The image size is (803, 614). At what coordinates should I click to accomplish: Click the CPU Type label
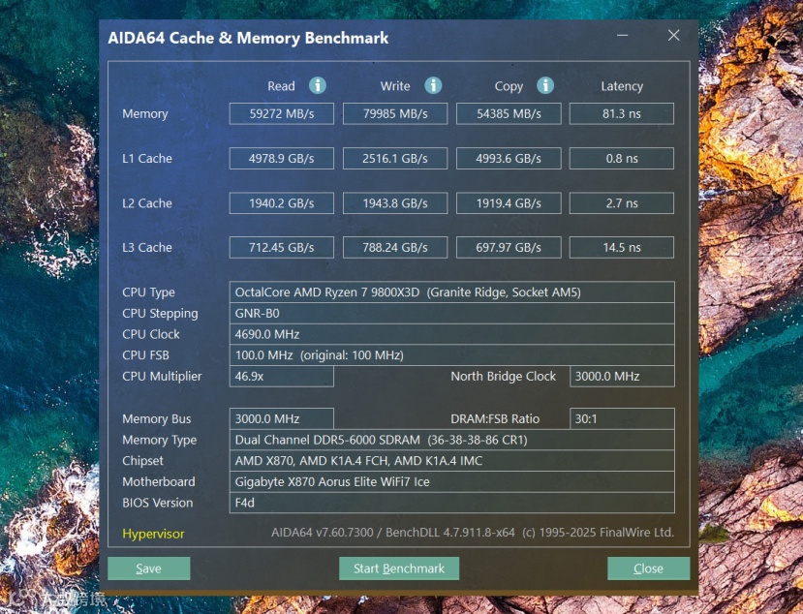tap(148, 292)
